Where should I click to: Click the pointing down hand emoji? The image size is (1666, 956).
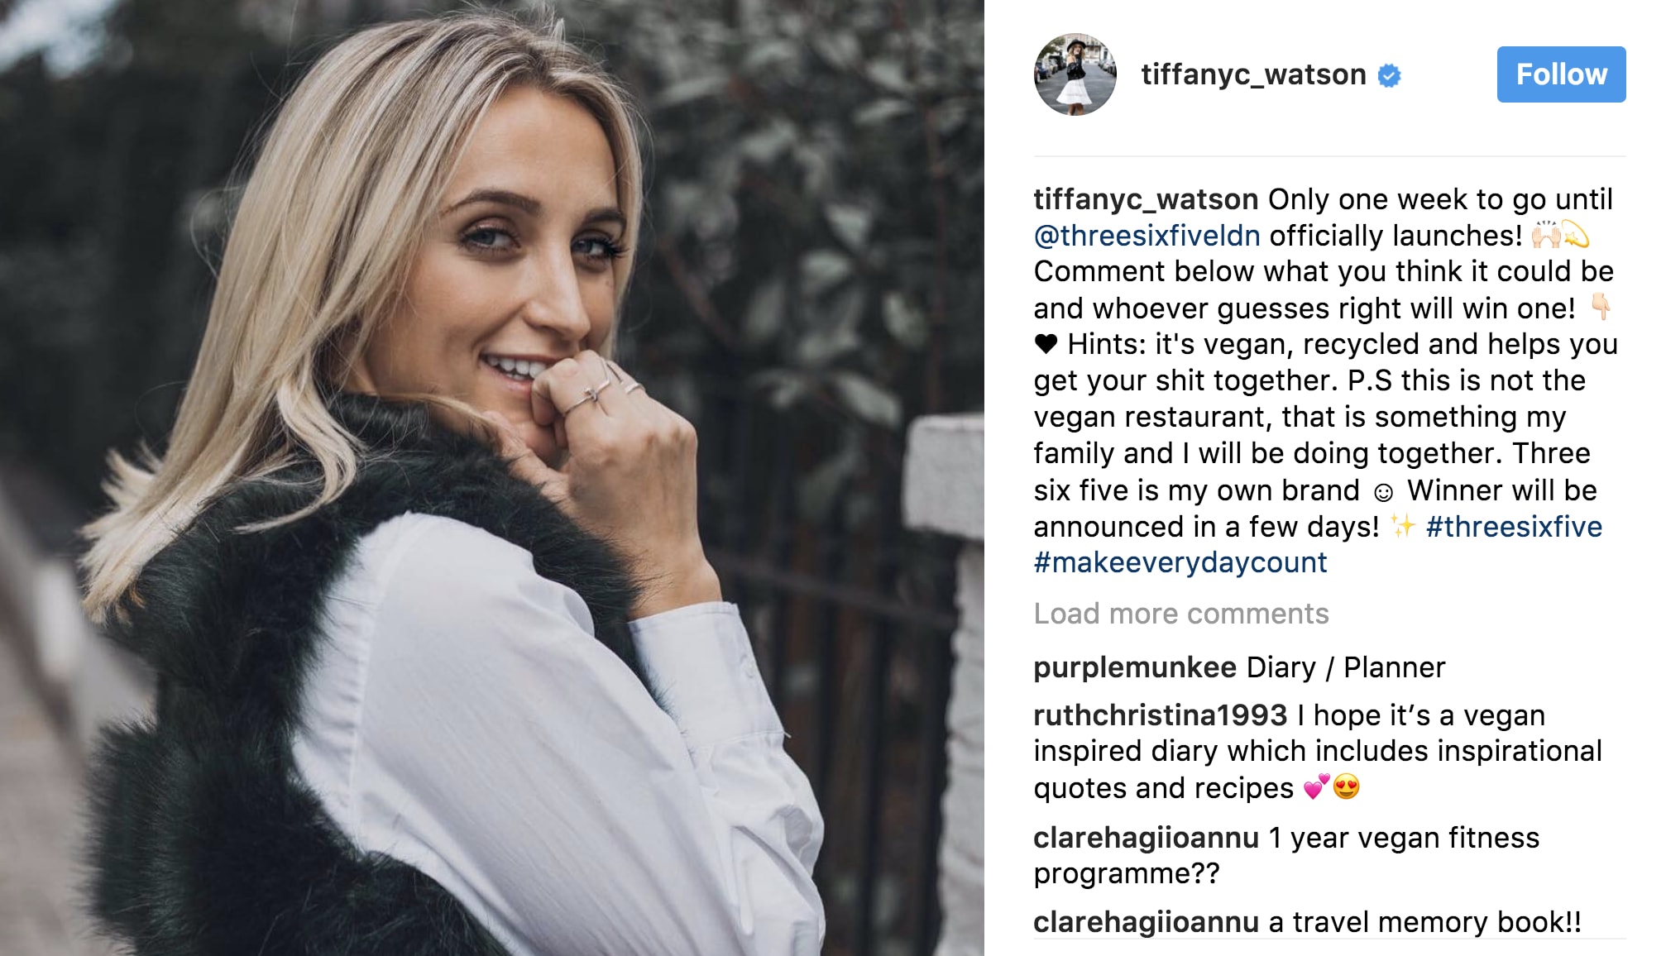click(1601, 308)
